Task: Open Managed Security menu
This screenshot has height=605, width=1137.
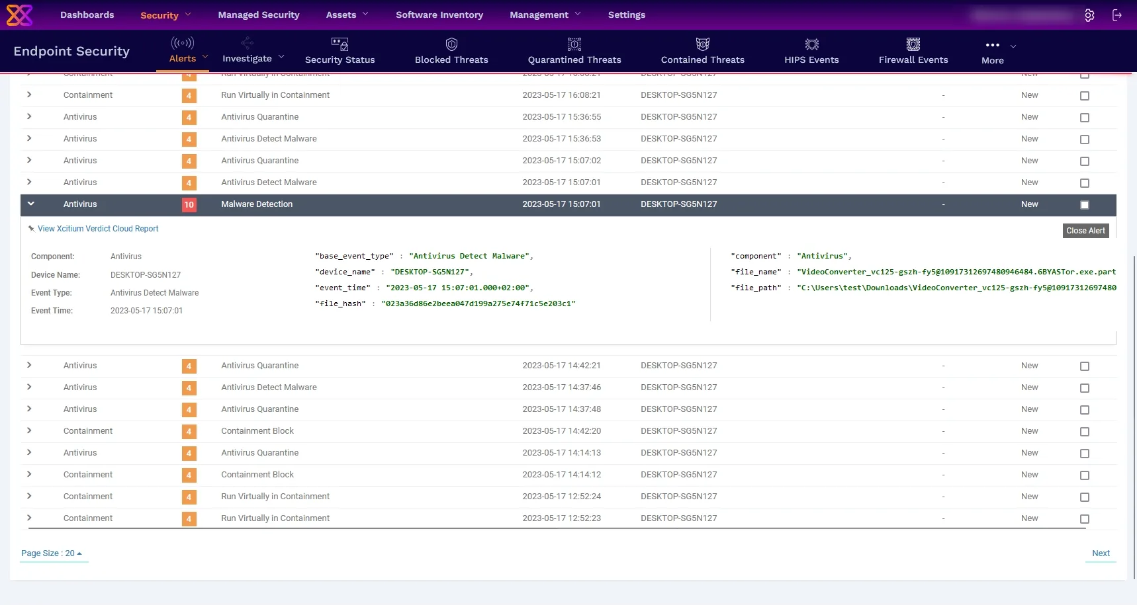Action: click(259, 15)
